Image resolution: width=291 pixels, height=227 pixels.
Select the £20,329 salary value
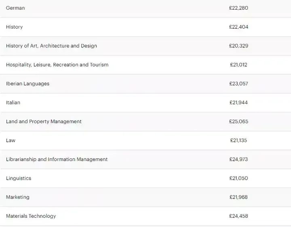239,46
